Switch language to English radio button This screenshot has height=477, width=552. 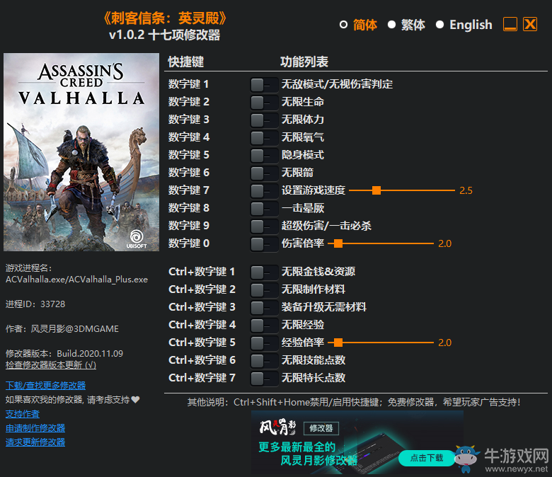coord(439,25)
